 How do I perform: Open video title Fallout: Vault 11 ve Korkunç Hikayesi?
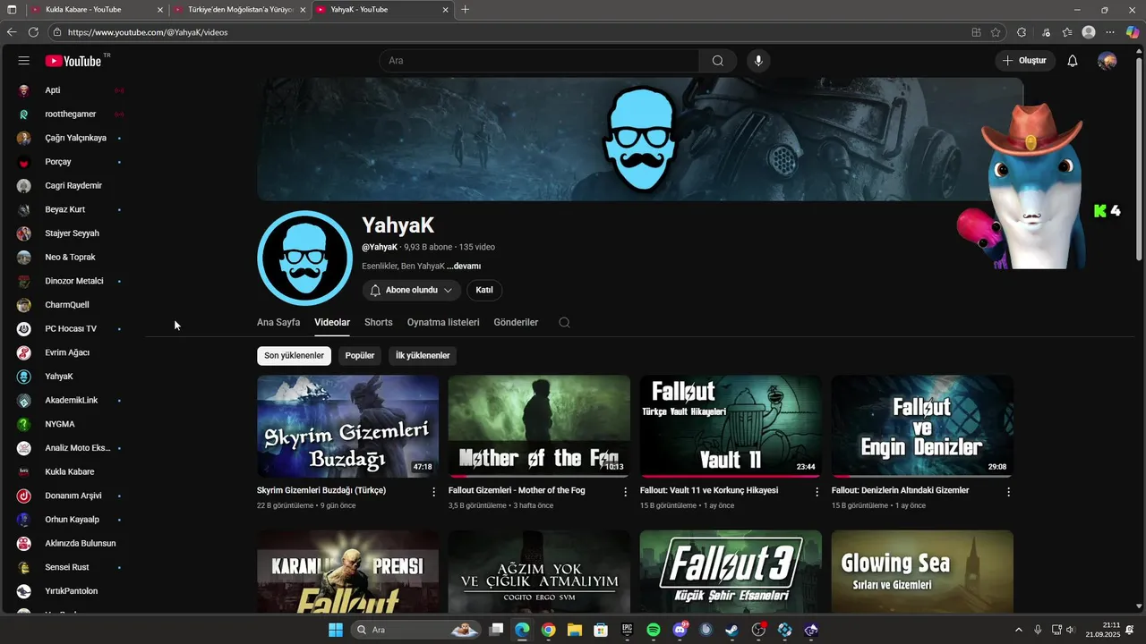click(709, 490)
